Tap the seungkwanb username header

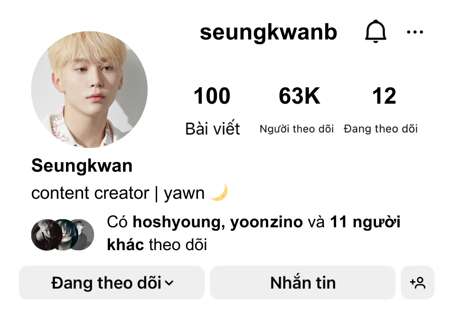tap(268, 32)
